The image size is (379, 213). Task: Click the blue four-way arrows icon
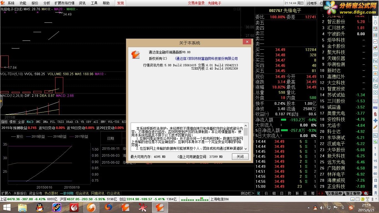375,120
